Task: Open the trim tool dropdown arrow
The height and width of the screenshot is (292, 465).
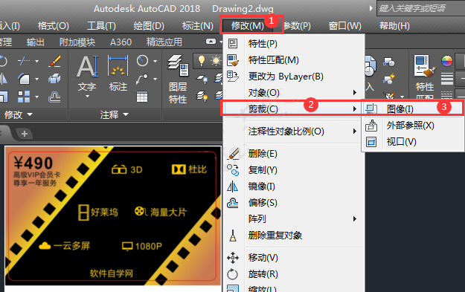Action: coord(36,62)
